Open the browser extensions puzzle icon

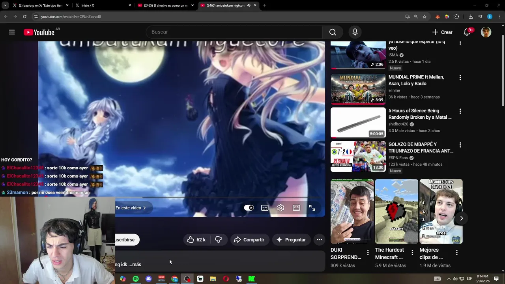click(457, 17)
